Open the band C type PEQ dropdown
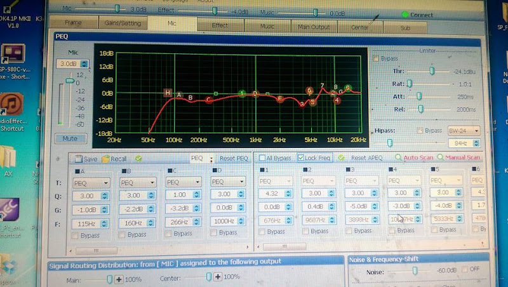 click(x=184, y=182)
